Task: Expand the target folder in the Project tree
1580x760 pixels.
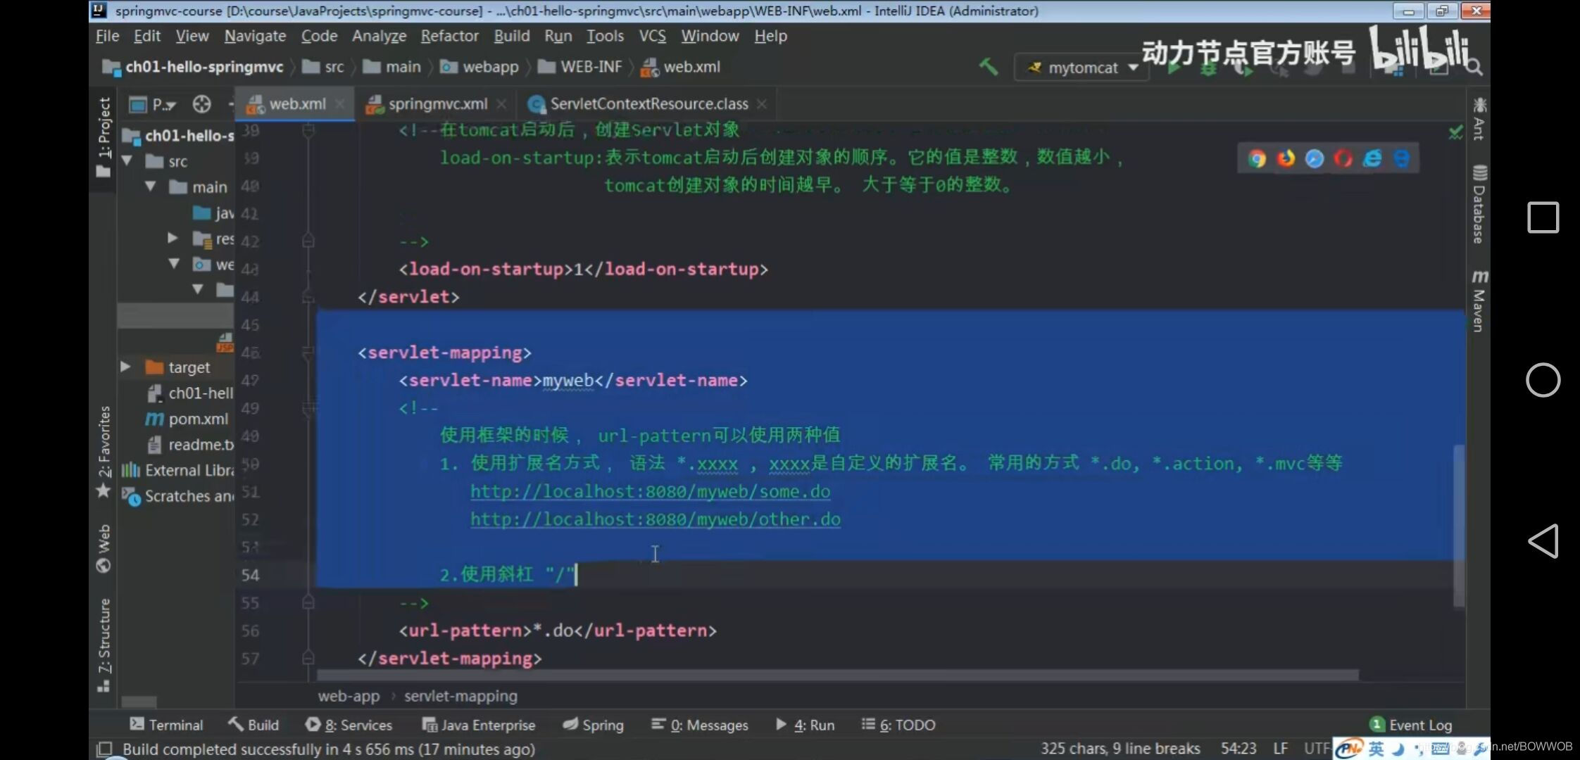Action: (x=125, y=367)
